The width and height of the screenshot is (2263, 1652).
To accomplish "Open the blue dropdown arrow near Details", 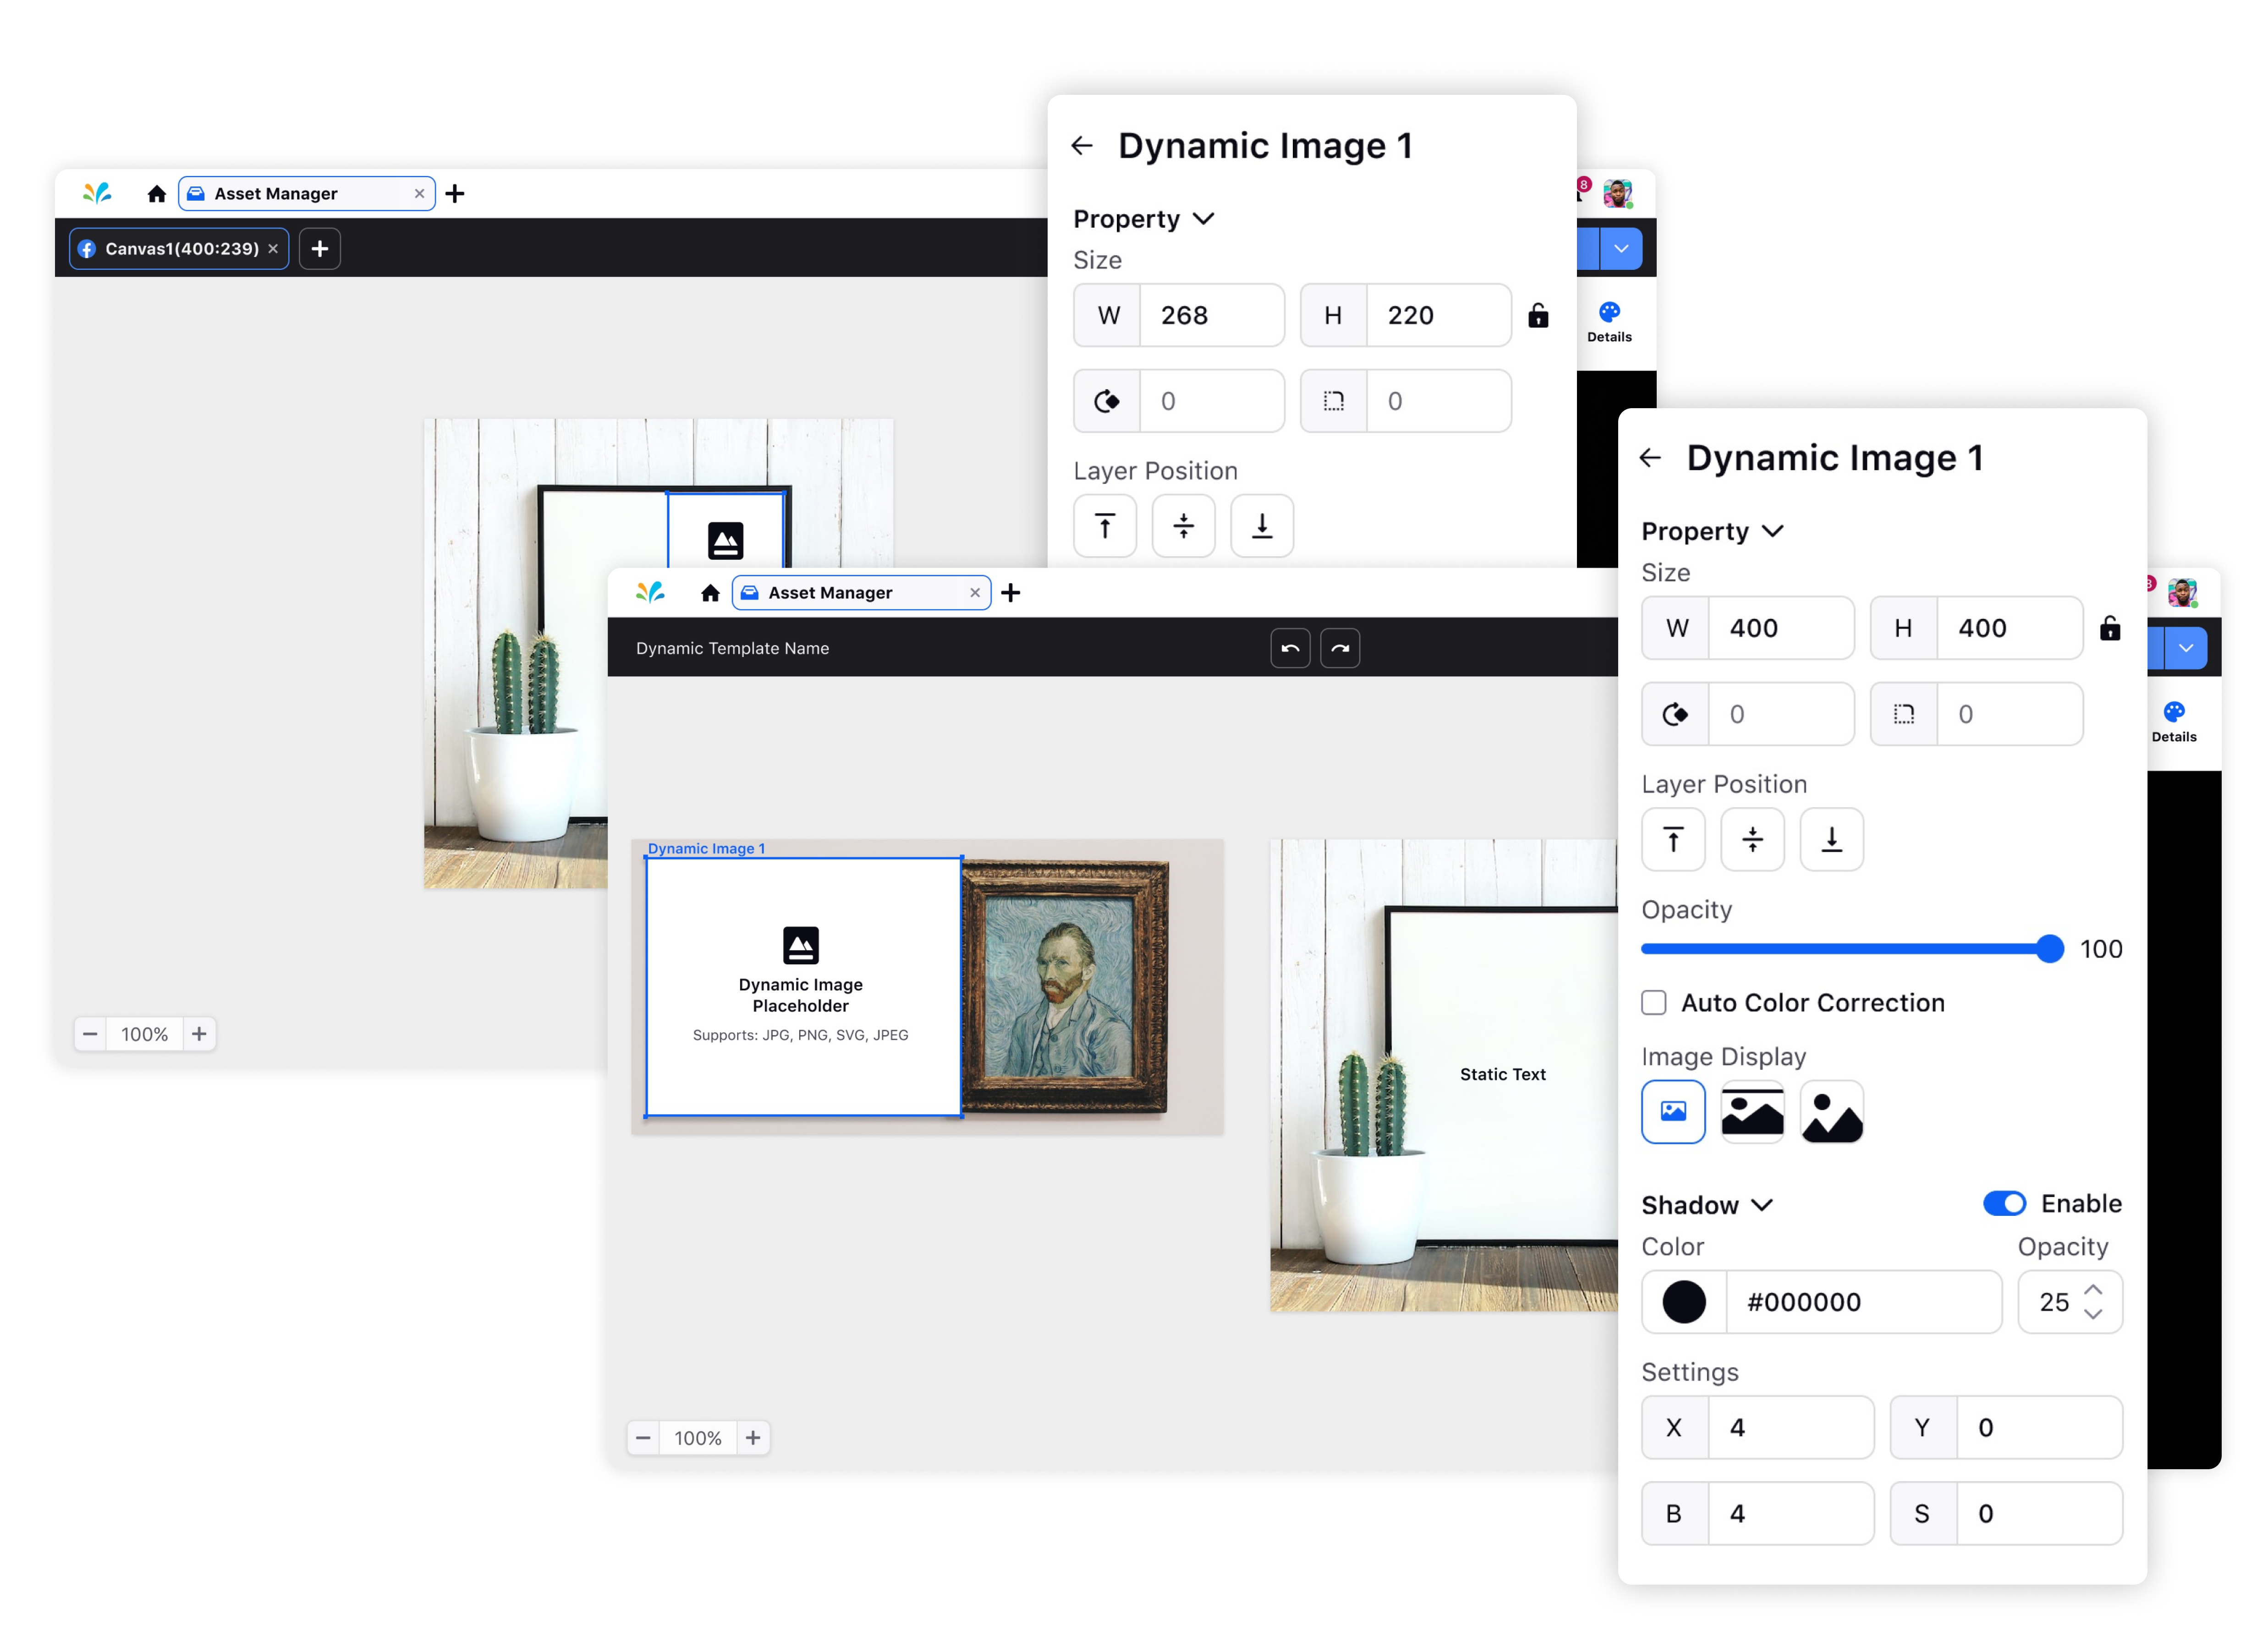I will [2186, 647].
